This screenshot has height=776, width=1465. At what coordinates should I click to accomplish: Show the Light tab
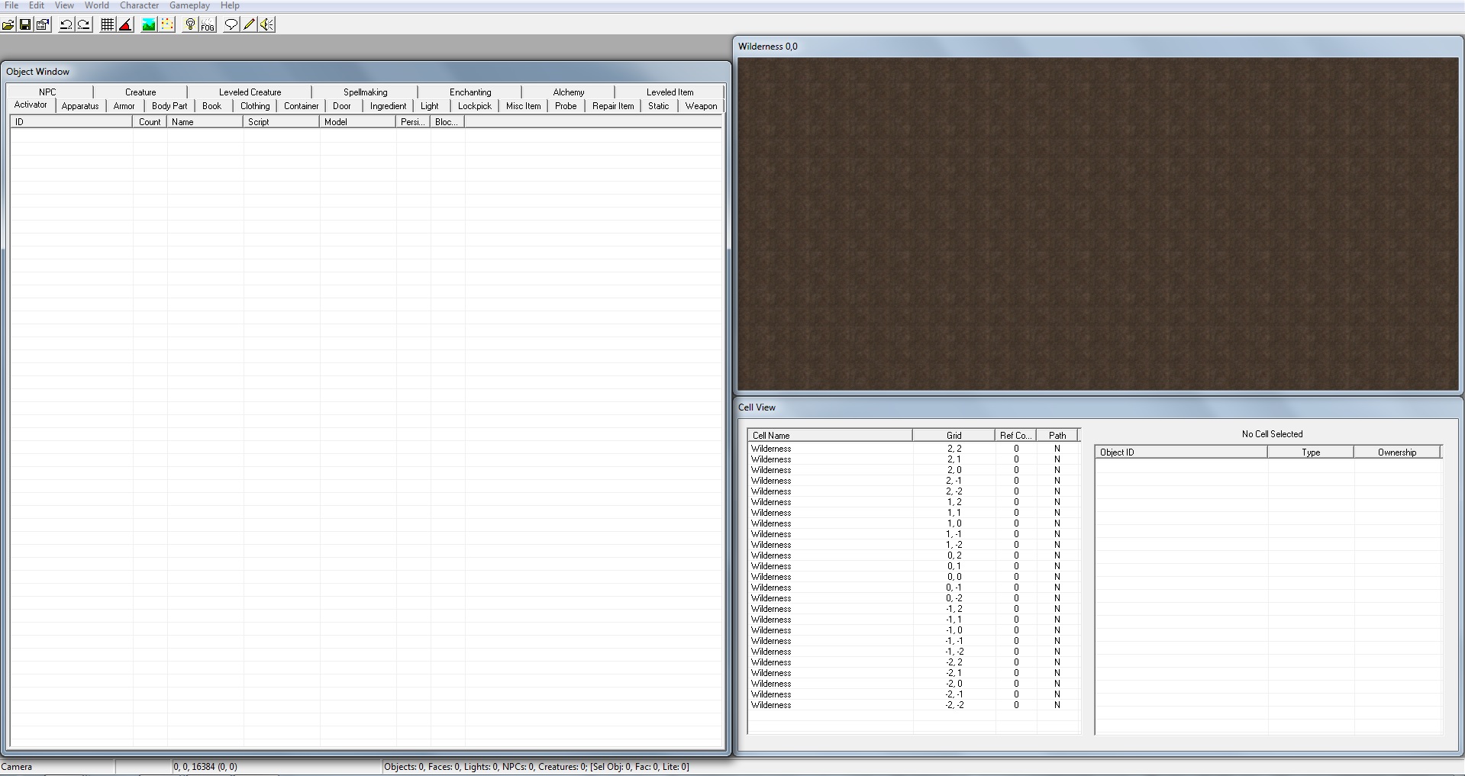(430, 106)
